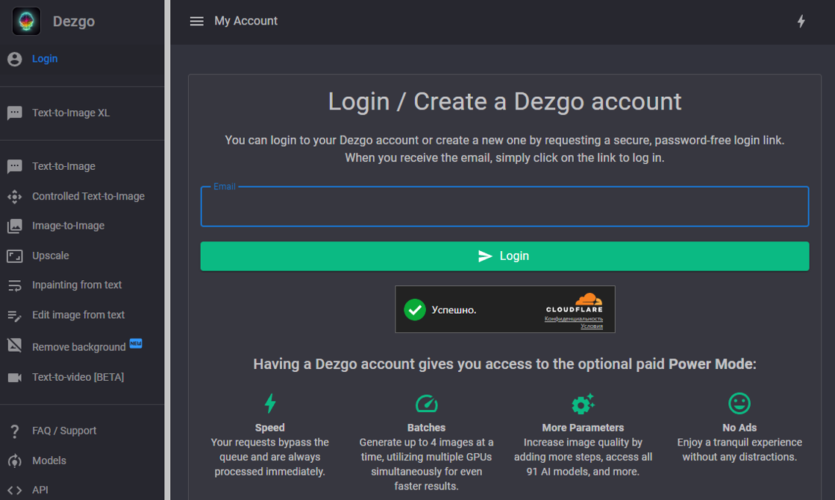This screenshot has width=835, height=500.
Task: Open Cloudflare Конфиденциальность link
Action: click(574, 319)
